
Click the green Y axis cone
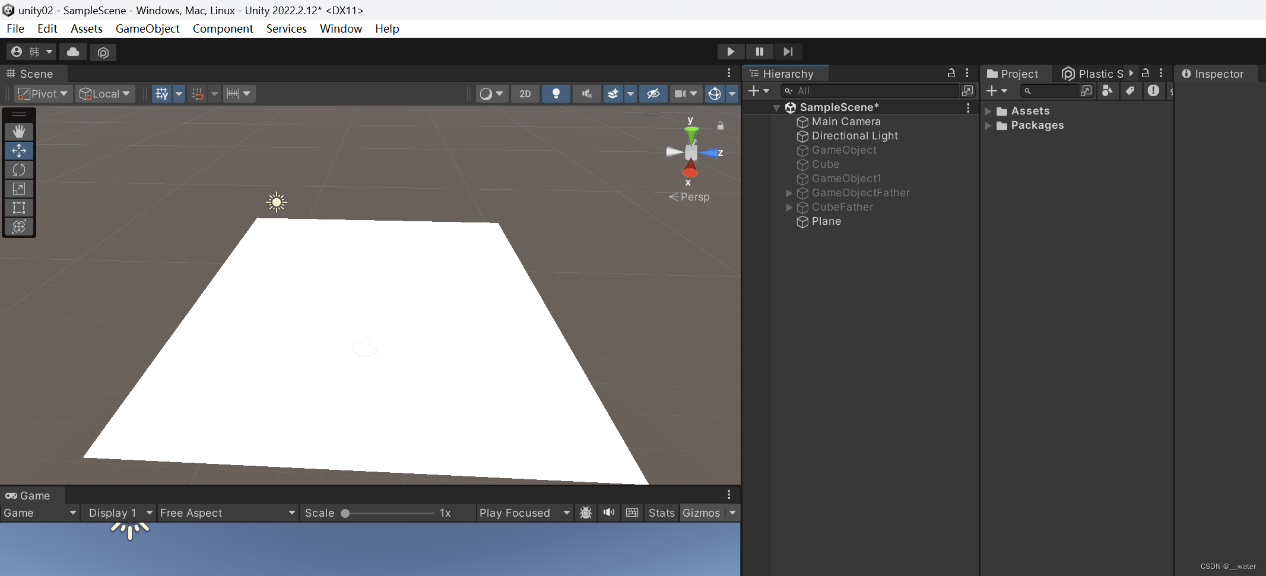[x=691, y=134]
